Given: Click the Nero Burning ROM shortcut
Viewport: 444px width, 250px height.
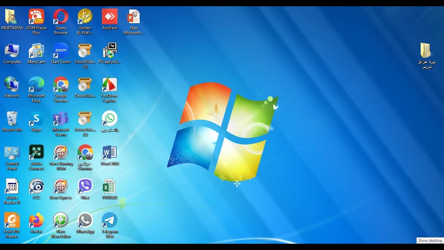Looking at the screenshot, I should 61,153.
